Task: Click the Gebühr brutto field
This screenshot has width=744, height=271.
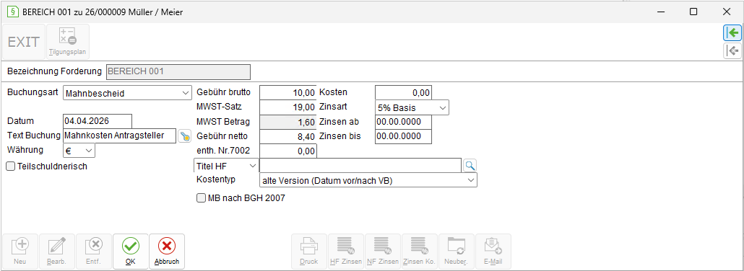Action: pyautogui.click(x=288, y=93)
